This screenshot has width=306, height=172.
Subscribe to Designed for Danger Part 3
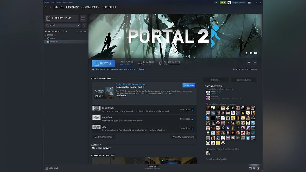click(x=188, y=85)
